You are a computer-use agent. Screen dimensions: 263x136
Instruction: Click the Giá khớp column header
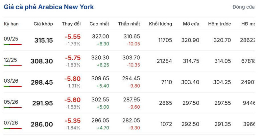tap(41, 24)
